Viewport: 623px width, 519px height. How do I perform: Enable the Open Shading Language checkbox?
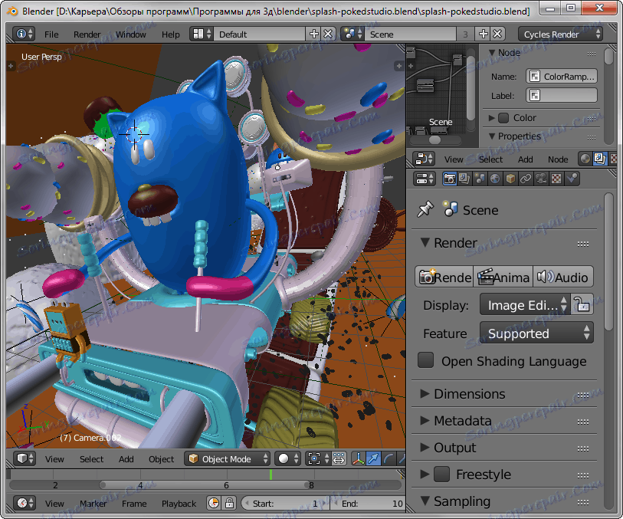426,361
